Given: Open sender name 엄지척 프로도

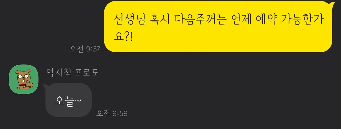Looking at the screenshot, I should (x=73, y=72).
